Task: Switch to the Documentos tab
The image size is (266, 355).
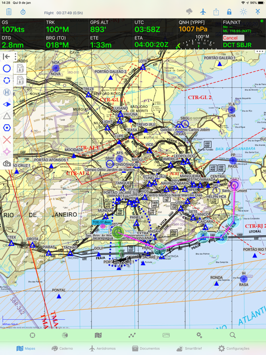Action: (146, 348)
